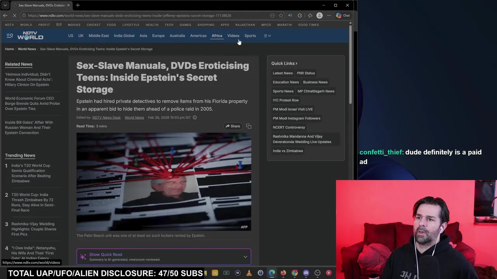Open Rashmika-Vijay Wedding Highlights trending story

tap(34, 229)
